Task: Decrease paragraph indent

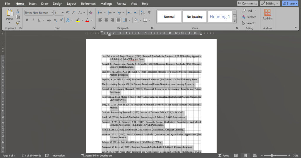Action: 130,13
